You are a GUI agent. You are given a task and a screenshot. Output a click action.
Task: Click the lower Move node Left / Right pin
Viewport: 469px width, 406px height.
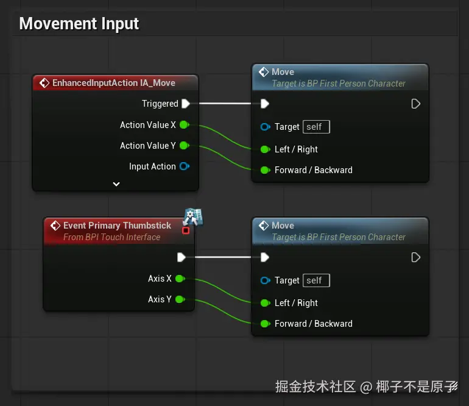pos(265,303)
